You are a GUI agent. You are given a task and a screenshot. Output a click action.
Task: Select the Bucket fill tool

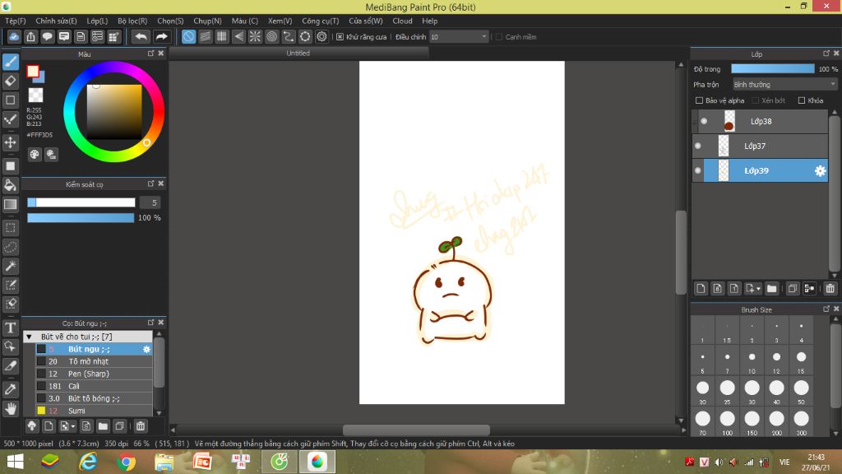(11, 185)
